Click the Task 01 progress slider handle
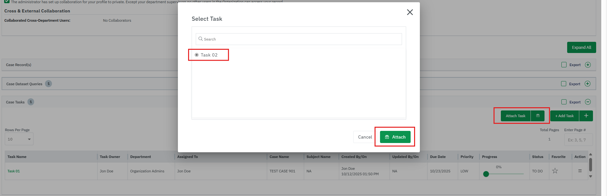 coord(486,174)
